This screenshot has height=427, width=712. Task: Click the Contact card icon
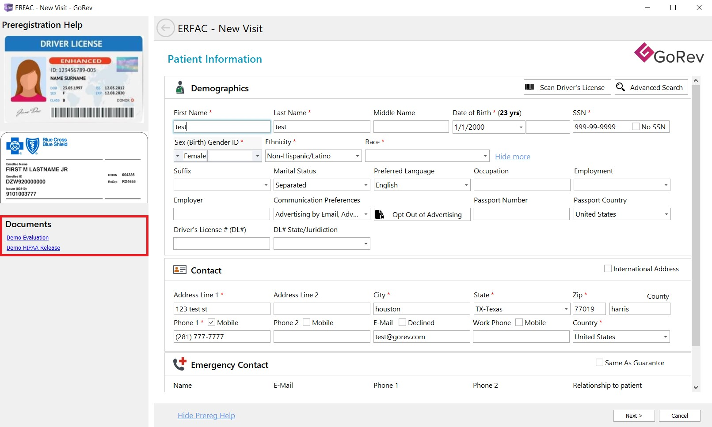pos(180,270)
